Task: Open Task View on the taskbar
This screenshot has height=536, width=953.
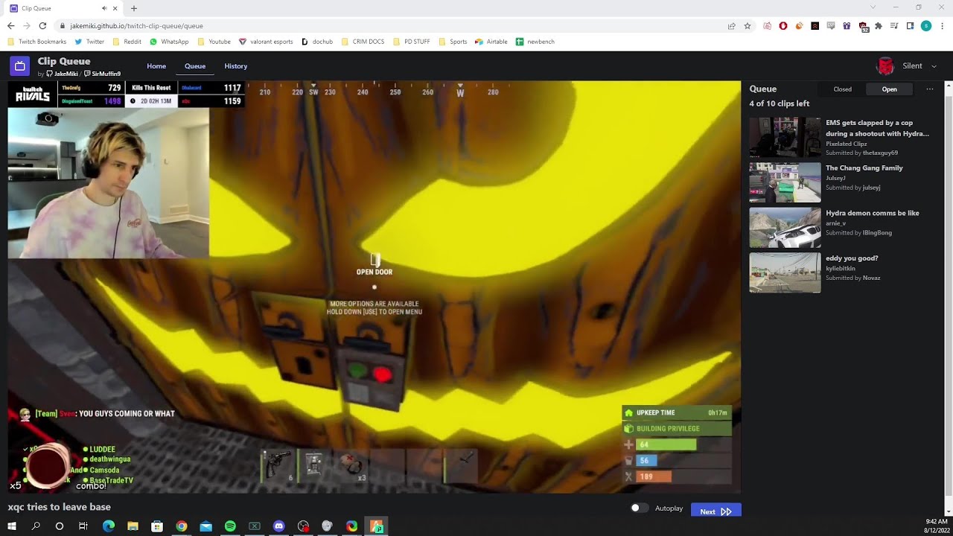Action: pos(83,526)
